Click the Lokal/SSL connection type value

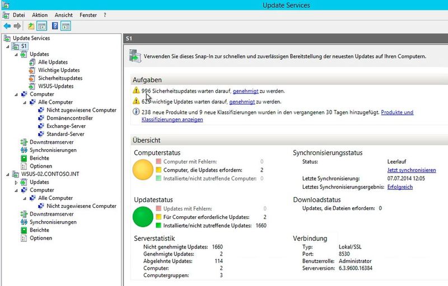[350, 247]
